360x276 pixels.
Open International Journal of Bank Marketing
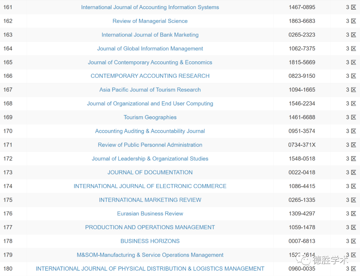point(150,35)
